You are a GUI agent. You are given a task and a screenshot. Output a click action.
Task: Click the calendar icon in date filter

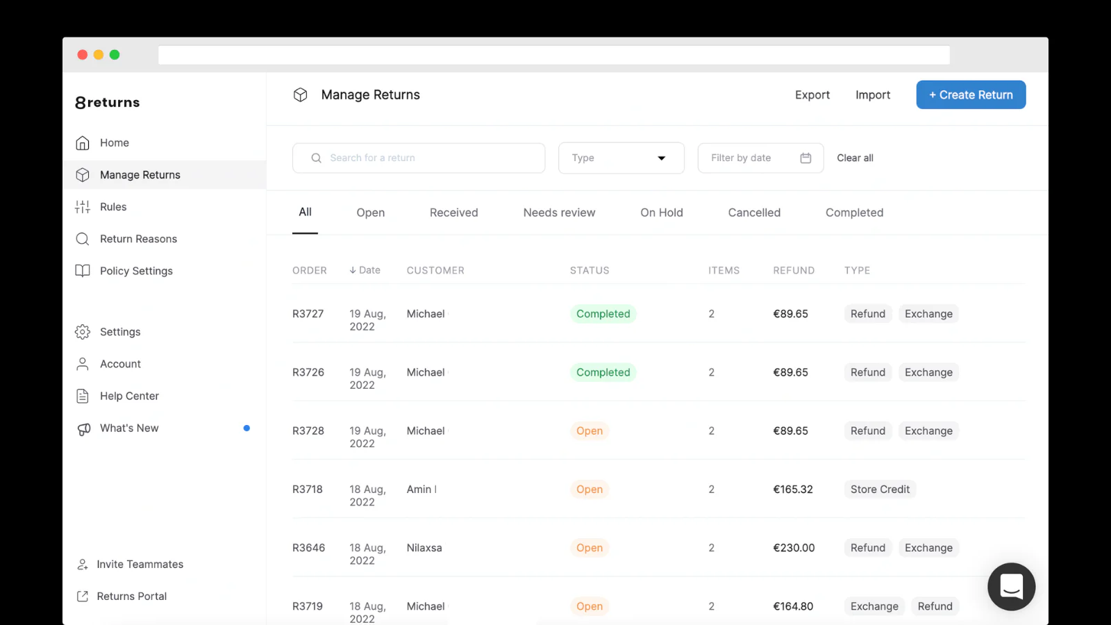(805, 158)
